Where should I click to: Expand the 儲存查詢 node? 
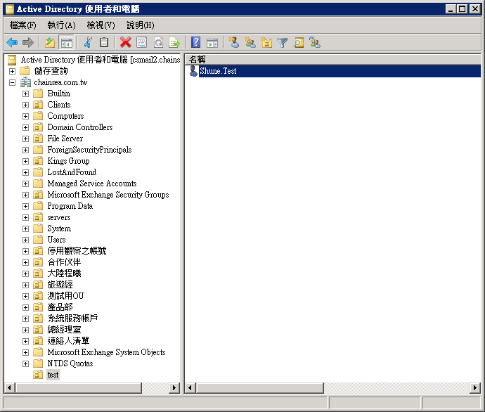pos(12,71)
